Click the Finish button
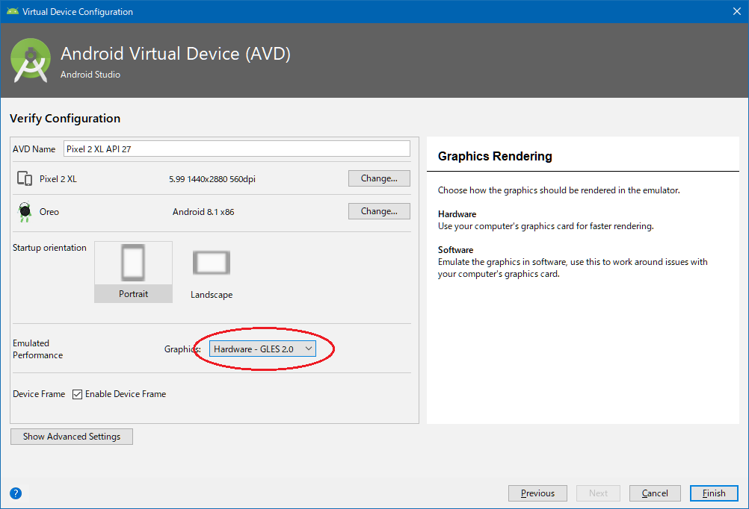This screenshot has height=509, width=749. tap(714, 493)
